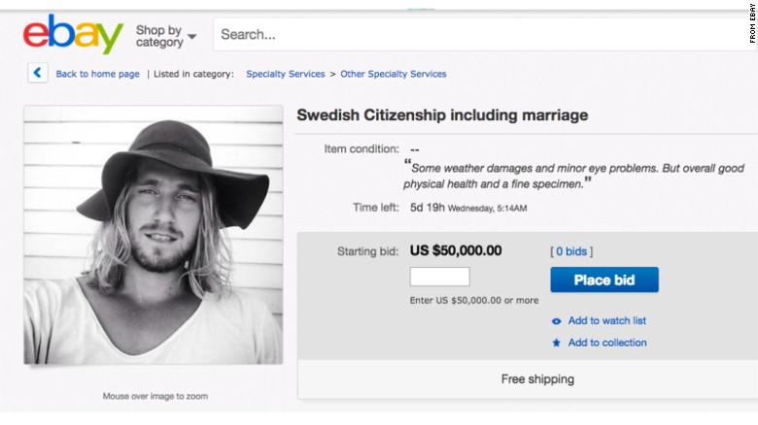758x425 pixels.
Task: View the 0 bids link
Action: point(570,251)
